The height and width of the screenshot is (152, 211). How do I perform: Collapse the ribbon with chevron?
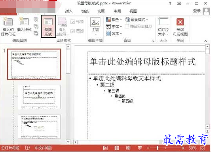tap(205, 41)
